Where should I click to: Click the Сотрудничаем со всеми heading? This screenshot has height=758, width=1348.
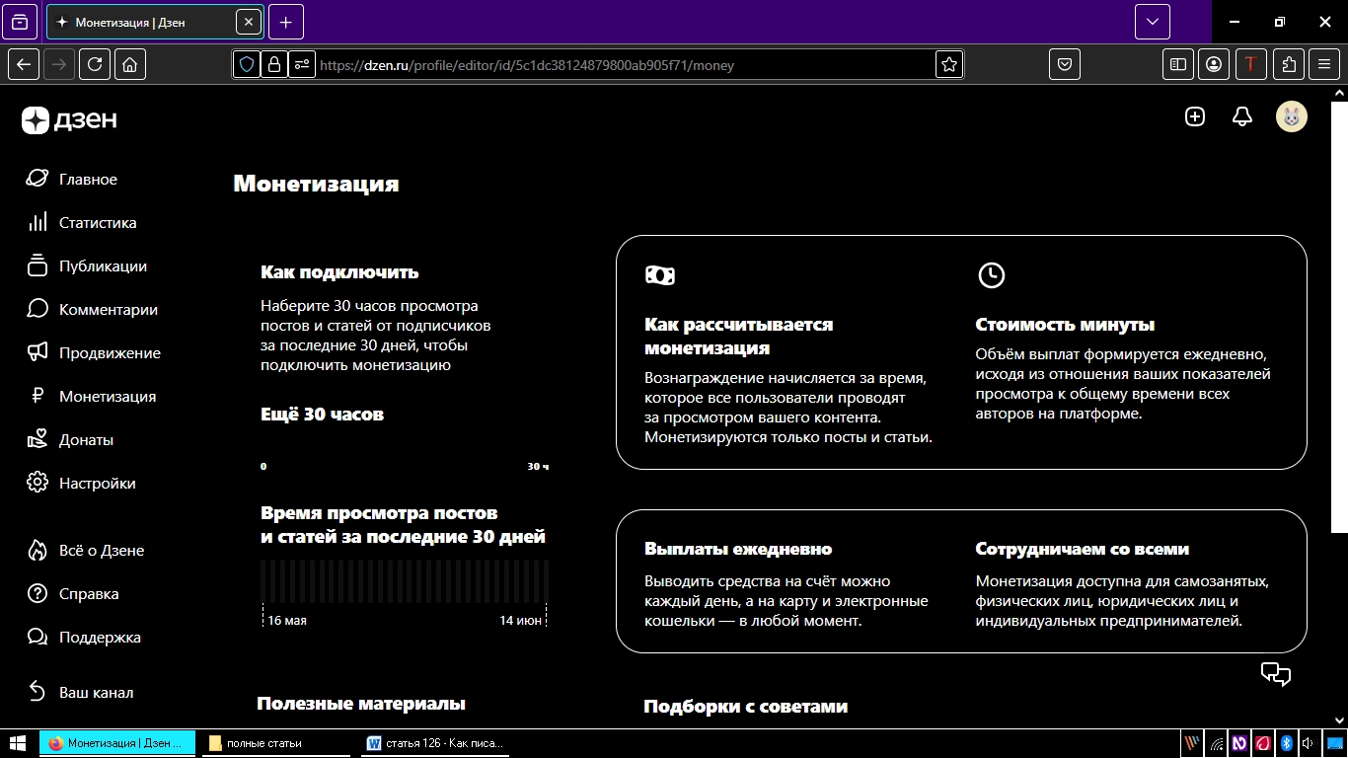pos(1083,549)
